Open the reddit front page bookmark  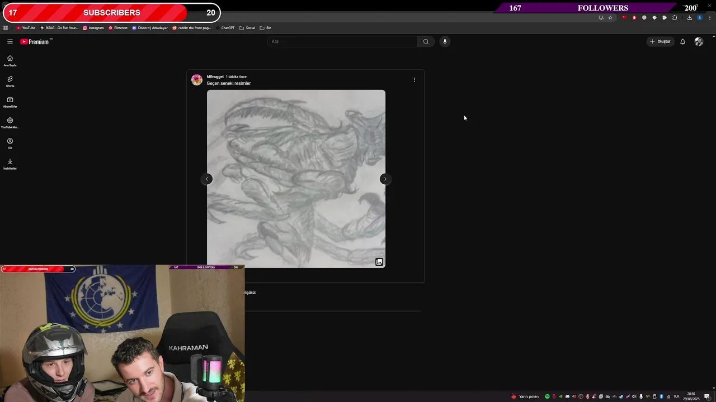pyautogui.click(x=192, y=28)
